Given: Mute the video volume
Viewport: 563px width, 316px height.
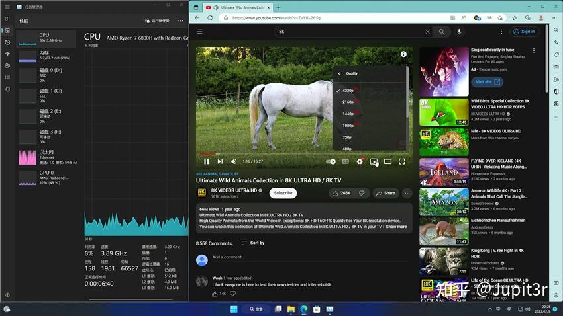Looking at the screenshot, I should coord(234,161).
